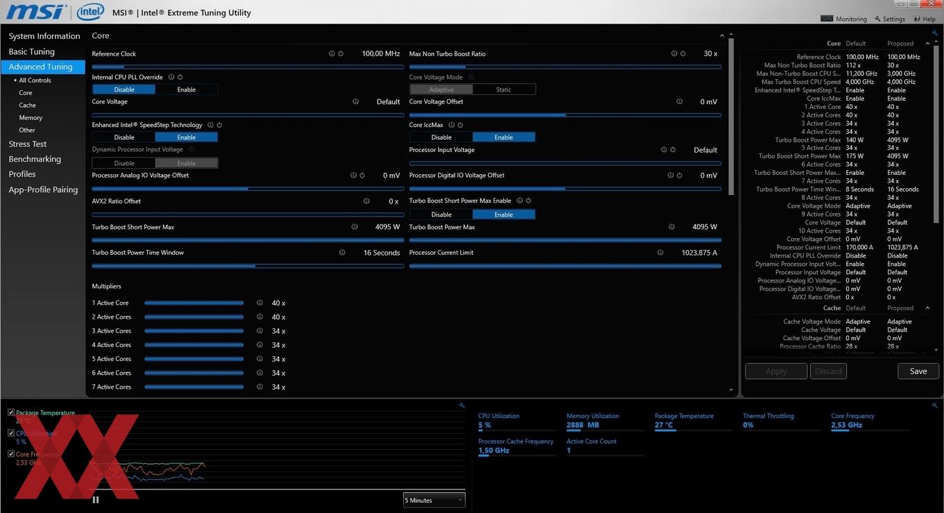Click the Core Voltage Offset slider
The height and width of the screenshot is (513, 944).
pos(565,115)
